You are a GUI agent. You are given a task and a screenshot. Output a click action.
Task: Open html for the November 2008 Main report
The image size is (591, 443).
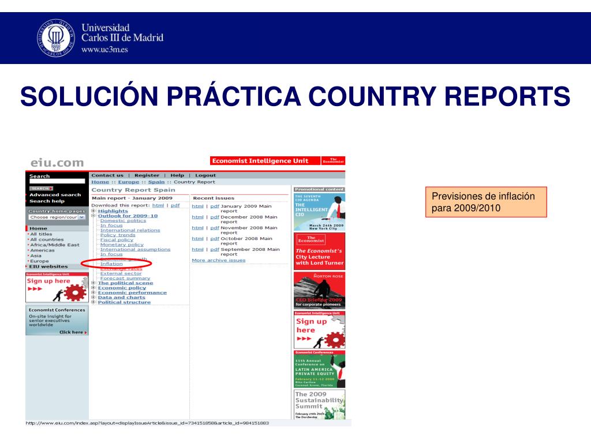point(197,228)
